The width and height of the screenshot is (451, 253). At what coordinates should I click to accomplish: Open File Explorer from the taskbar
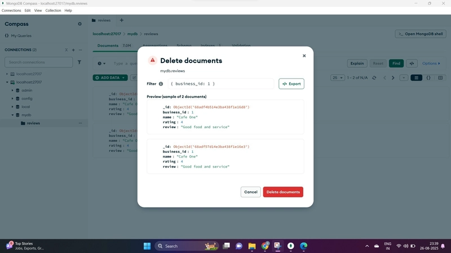tap(252, 246)
